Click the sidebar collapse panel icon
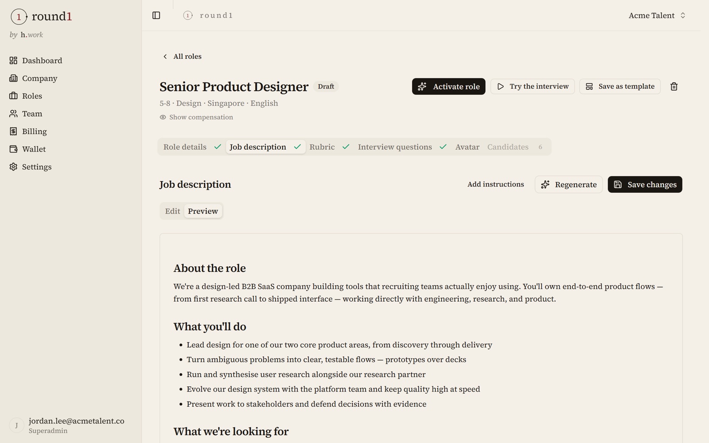 point(156,16)
